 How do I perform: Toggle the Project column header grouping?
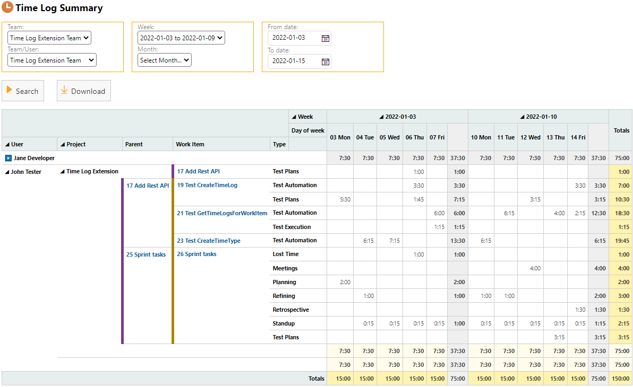click(x=63, y=144)
